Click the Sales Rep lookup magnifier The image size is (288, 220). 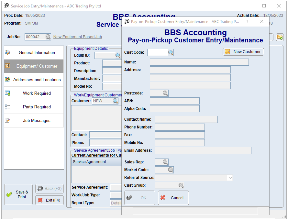coord(165,162)
